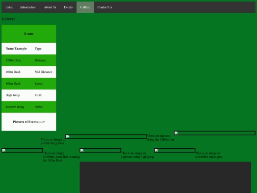Click the runners doing 3200m run caption
The image size is (257, 193).
point(160,138)
